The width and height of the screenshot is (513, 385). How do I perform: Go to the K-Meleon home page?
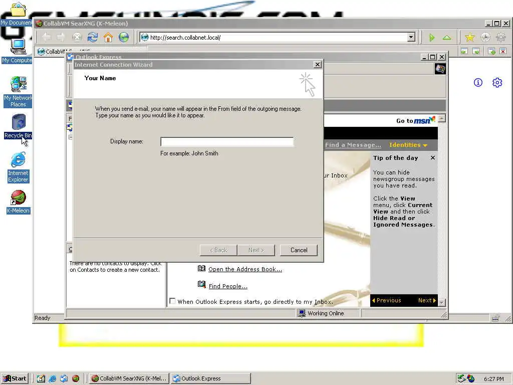point(108,37)
